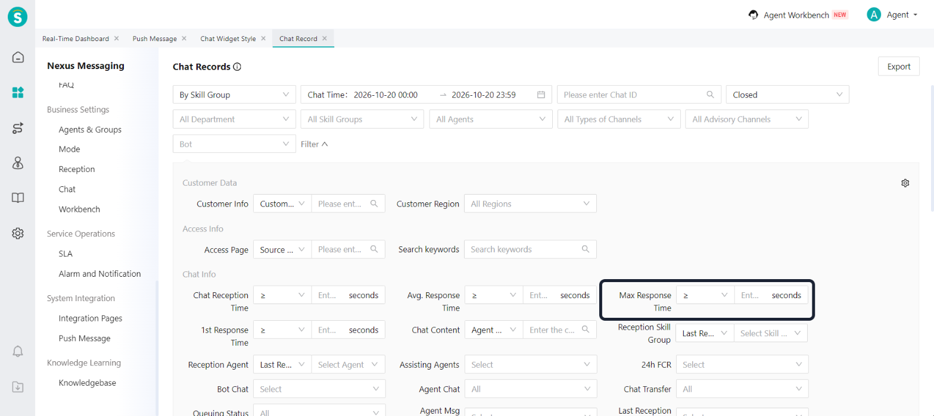Viewport: 934px width, 416px height.
Task: Expand the All Department dropdown
Action: (234, 119)
